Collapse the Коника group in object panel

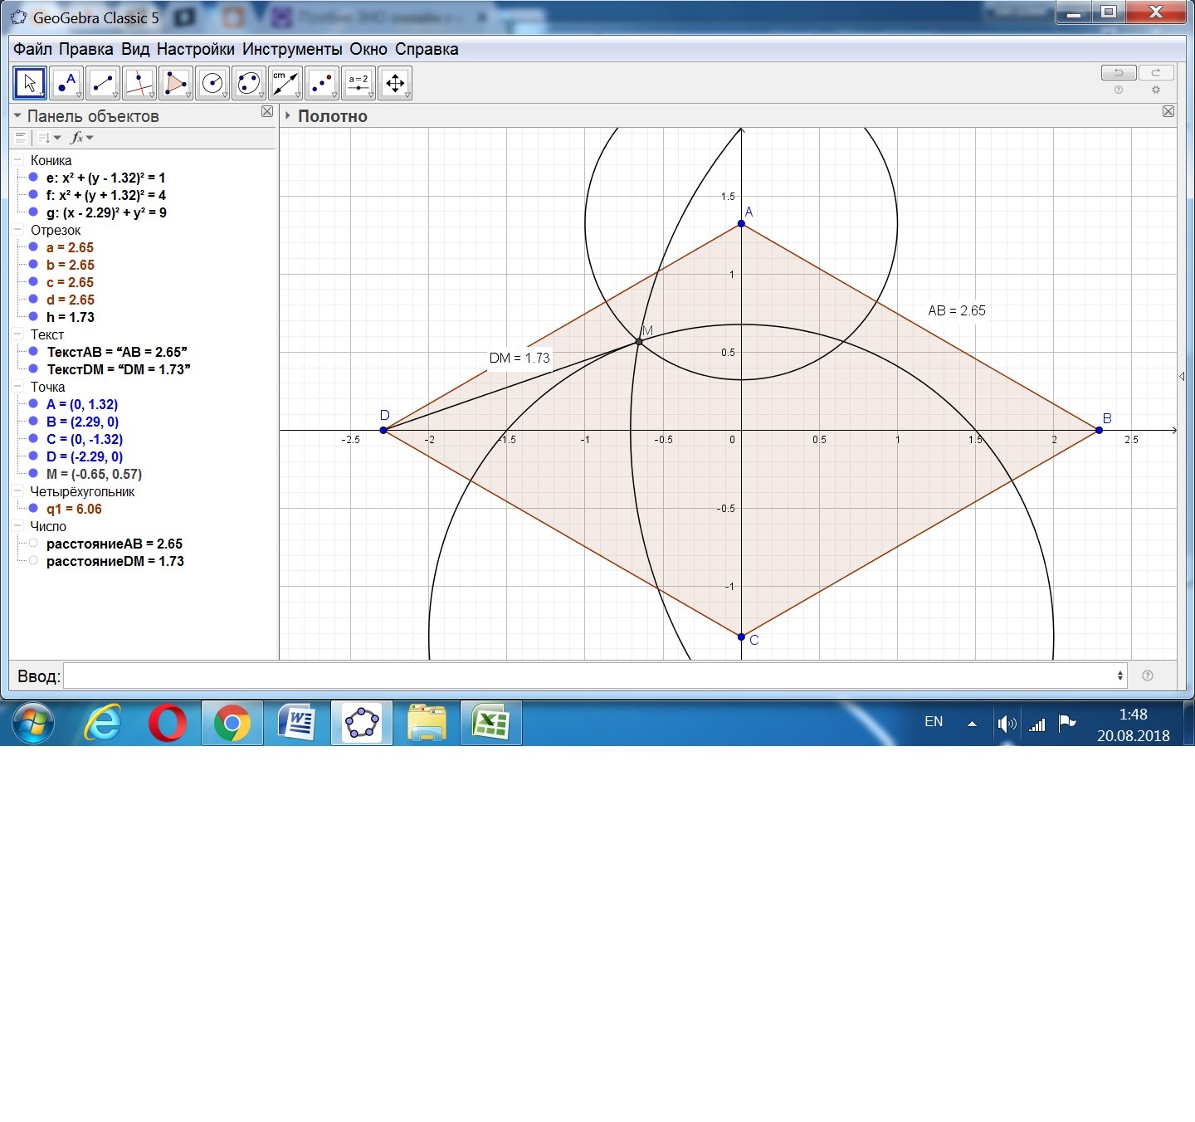click(x=17, y=160)
